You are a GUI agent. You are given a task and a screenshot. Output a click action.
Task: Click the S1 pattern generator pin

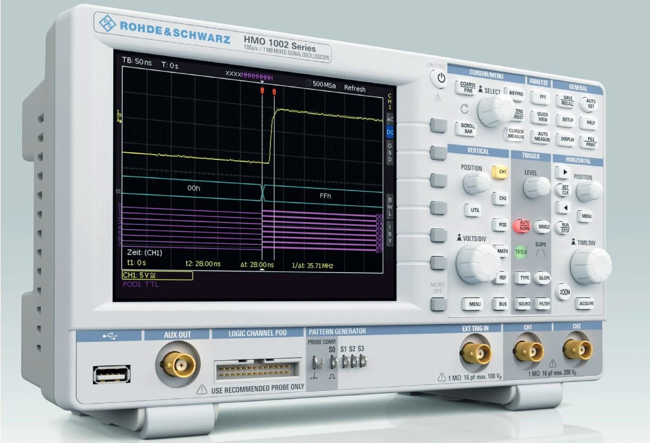(x=345, y=361)
